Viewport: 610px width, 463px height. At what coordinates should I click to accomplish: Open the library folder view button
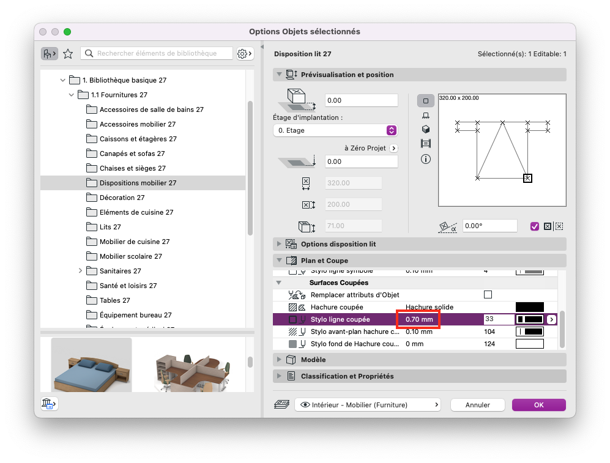tap(50, 53)
